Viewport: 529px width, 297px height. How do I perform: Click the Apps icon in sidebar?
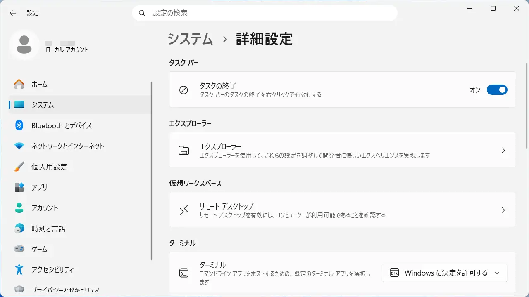point(19,187)
